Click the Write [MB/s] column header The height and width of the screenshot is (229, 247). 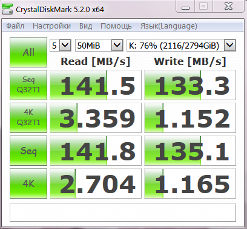point(190,61)
